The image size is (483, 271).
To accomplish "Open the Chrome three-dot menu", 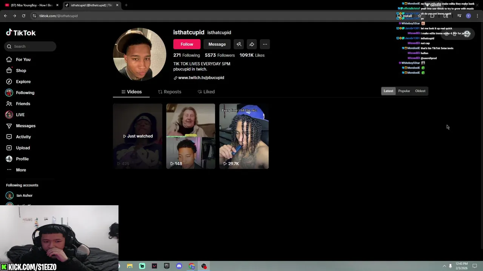I will [478, 16].
